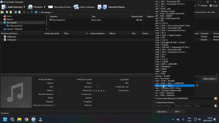This screenshot has width=219, height=123.
Task: Click the Convertir ficheros icon
Action: (102, 7)
